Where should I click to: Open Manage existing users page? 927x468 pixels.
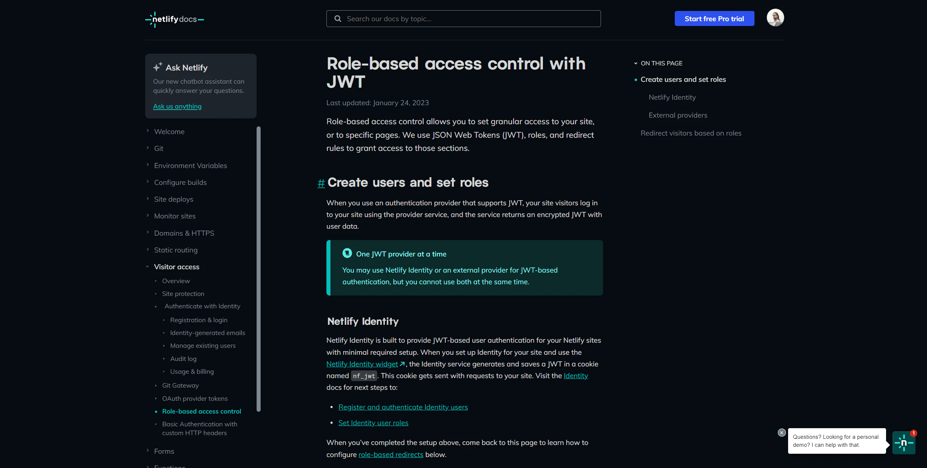coord(203,346)
